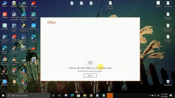Select the YouTube desktop shortcut

pyautogui.click(x=33, y=4)
